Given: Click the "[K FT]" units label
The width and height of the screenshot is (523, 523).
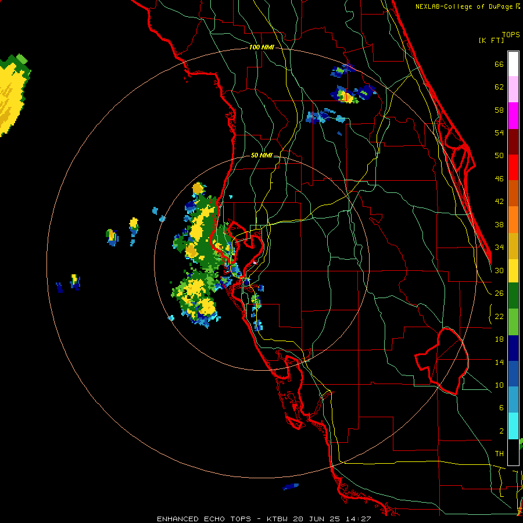Looking at the screenshot, I should coord(491,41).
